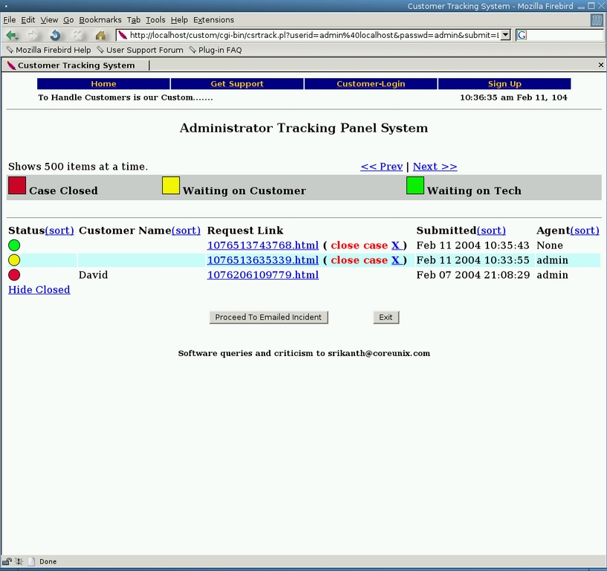Open the Tools menu

tap(155, 20)
